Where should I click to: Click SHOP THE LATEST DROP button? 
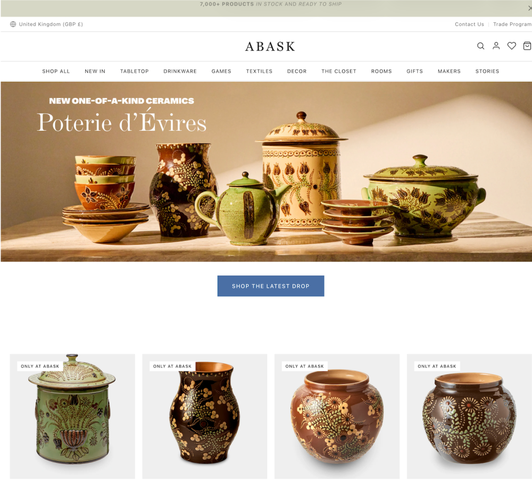coord(271,286)
